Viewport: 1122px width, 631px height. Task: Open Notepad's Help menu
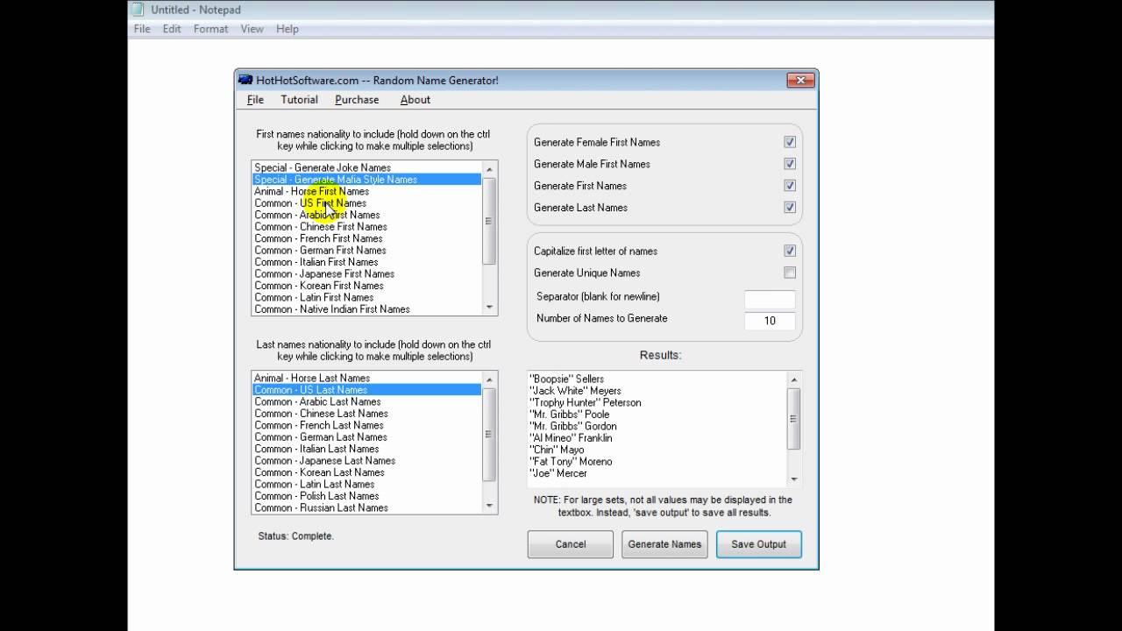click(x=288, y=29)
